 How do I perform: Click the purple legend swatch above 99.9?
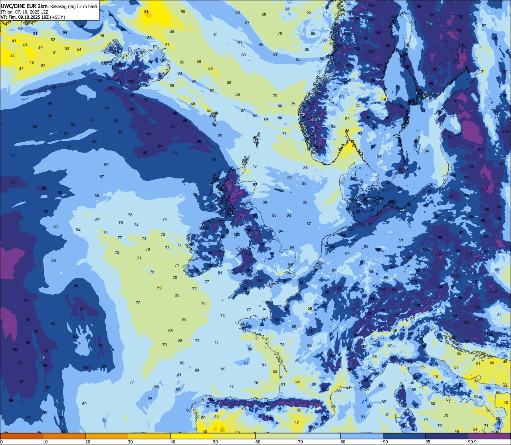pos(489,436)
